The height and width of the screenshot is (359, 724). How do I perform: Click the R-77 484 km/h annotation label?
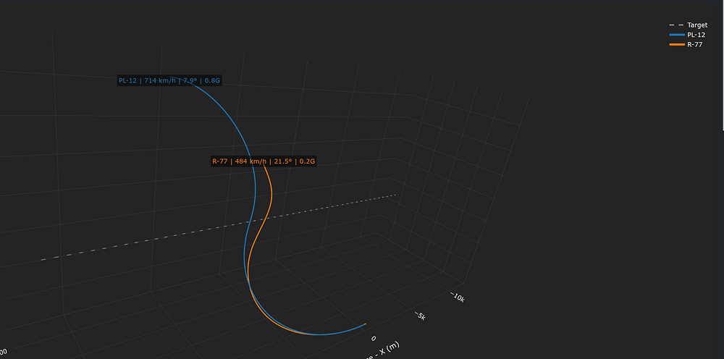tap(264, 161)
